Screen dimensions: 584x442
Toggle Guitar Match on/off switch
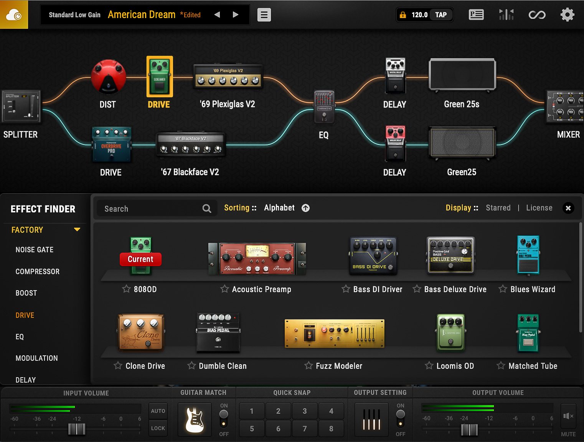224,419
